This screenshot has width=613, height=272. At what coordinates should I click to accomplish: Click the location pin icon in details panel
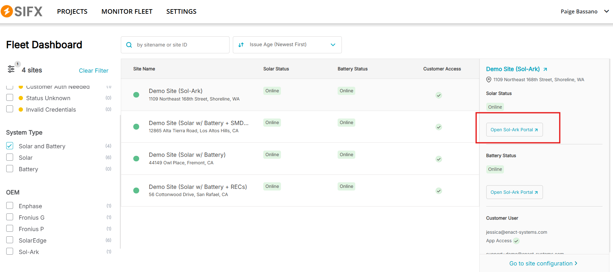489,80
